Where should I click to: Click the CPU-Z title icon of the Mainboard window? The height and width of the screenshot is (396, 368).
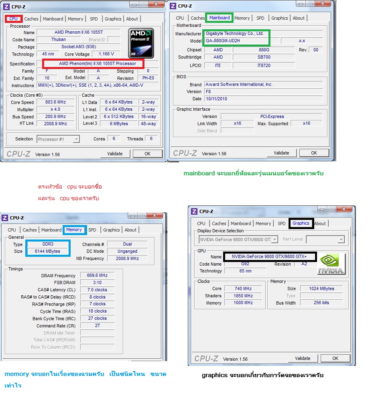click(173, 6)
